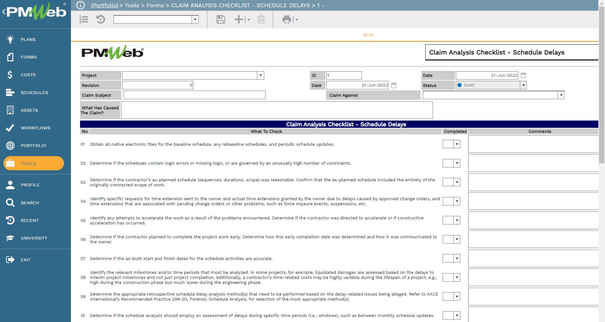Image resolution: width=605 pixels, height=322 pixels.
Task: Expand the Claim Against dropdown
Action: coord(561,95)
